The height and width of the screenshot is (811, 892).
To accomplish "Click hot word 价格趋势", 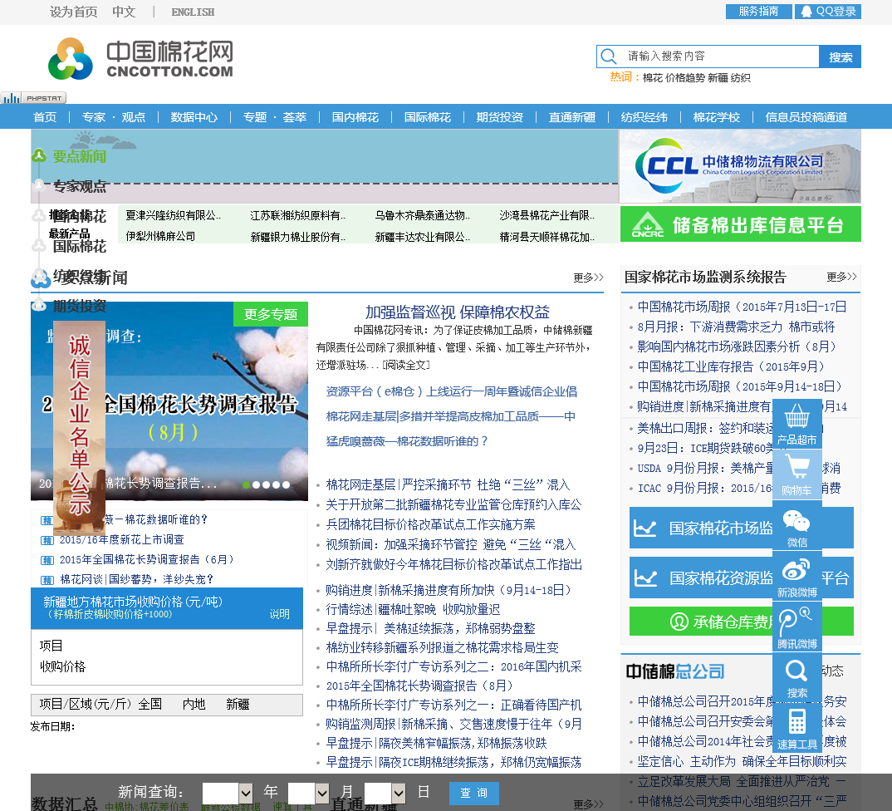I will [x=685, y=78].
